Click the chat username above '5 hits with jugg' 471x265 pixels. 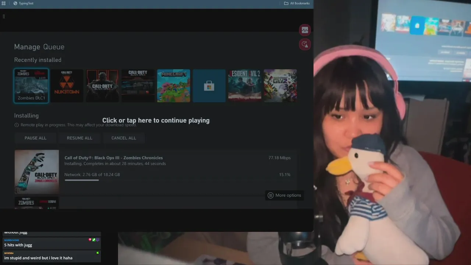tap(11, 240)
